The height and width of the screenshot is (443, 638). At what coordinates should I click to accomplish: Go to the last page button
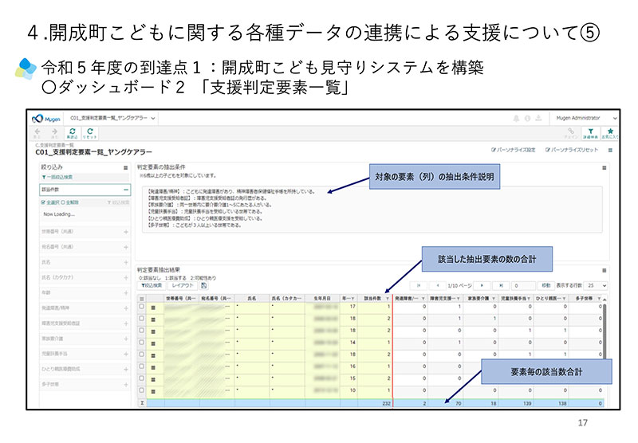501,285
